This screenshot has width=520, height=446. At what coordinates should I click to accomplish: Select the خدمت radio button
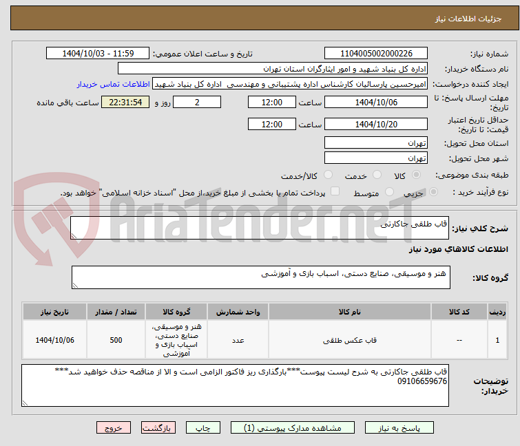click(377, 175)
